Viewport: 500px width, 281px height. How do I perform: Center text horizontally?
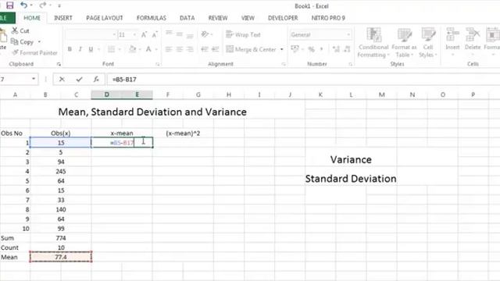(179, 49)
